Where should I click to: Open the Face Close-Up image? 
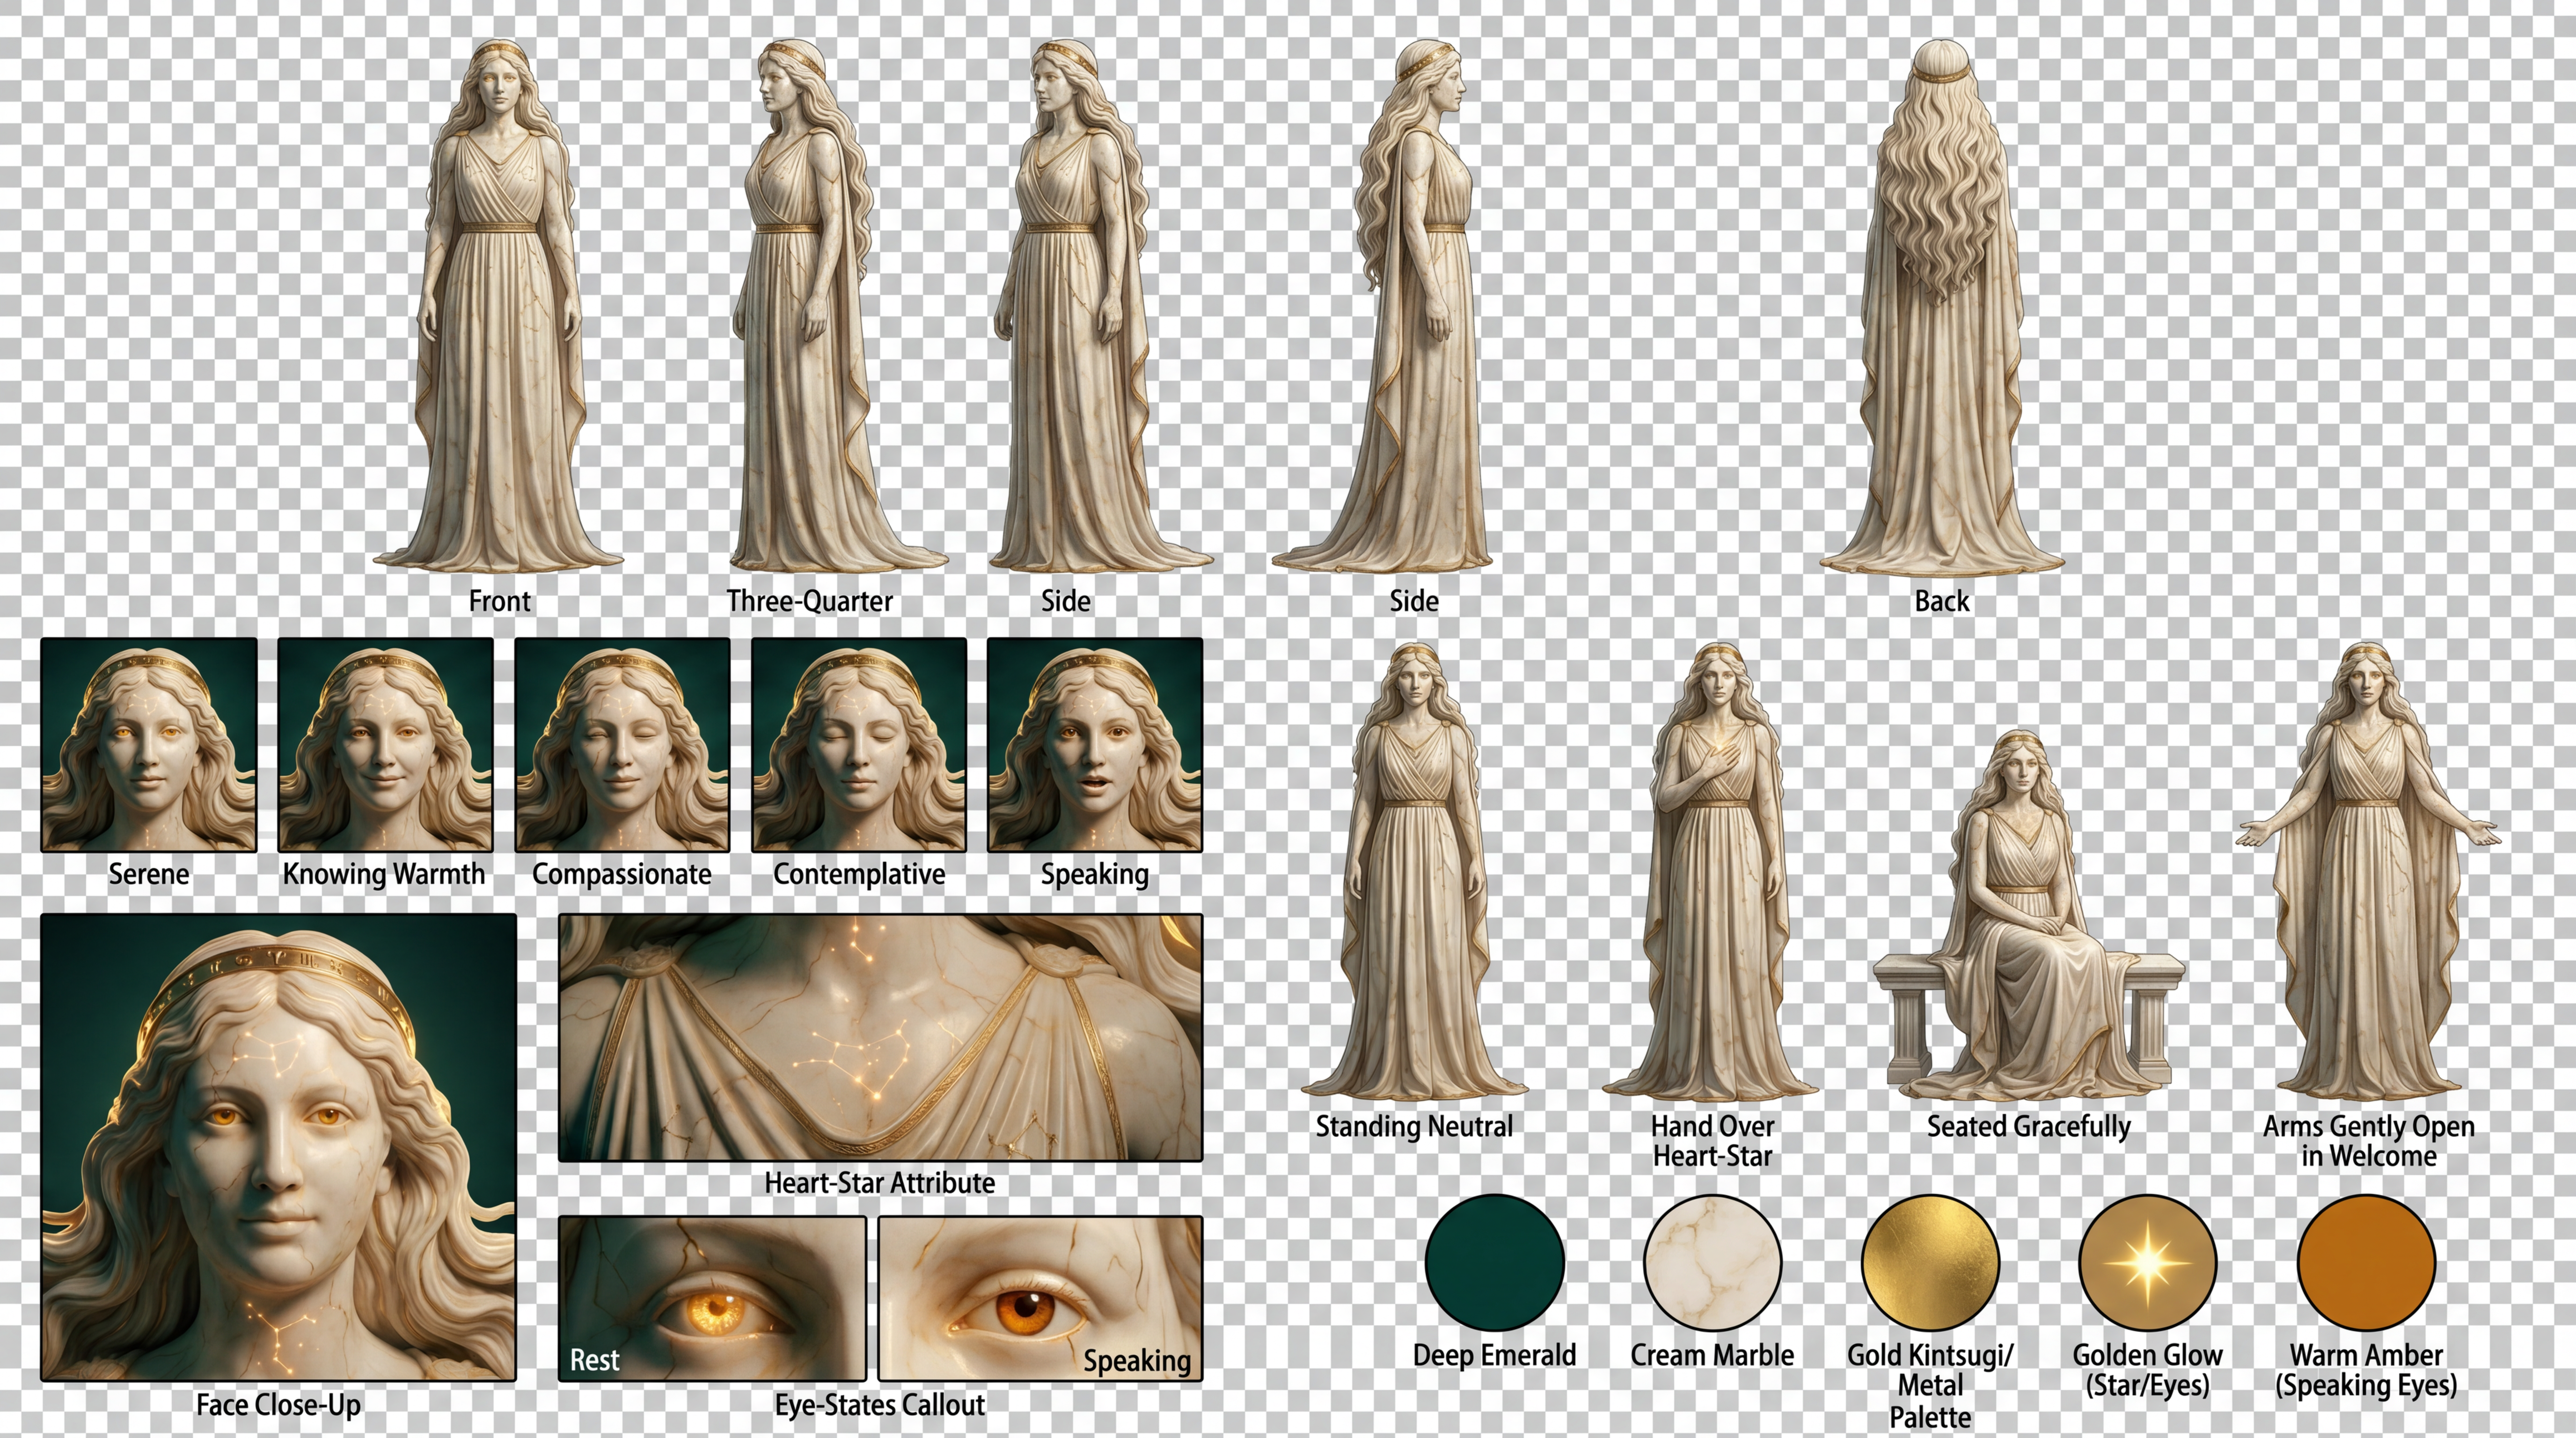279,1147
